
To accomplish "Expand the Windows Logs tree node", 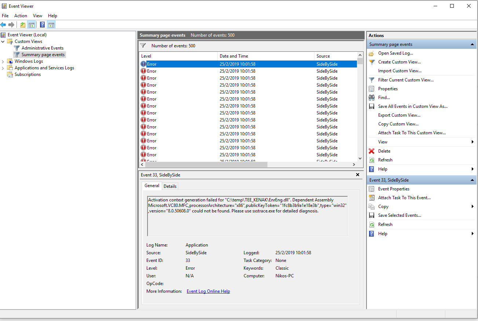I will pos(3,61).
